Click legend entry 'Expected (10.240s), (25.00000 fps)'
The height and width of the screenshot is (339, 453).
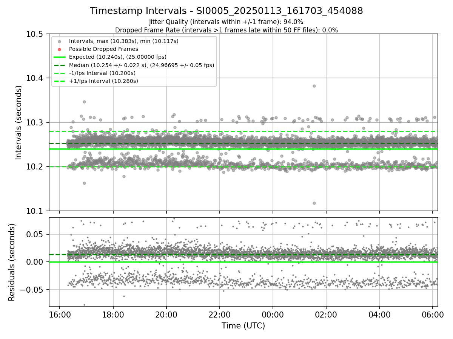click(118, 57)
